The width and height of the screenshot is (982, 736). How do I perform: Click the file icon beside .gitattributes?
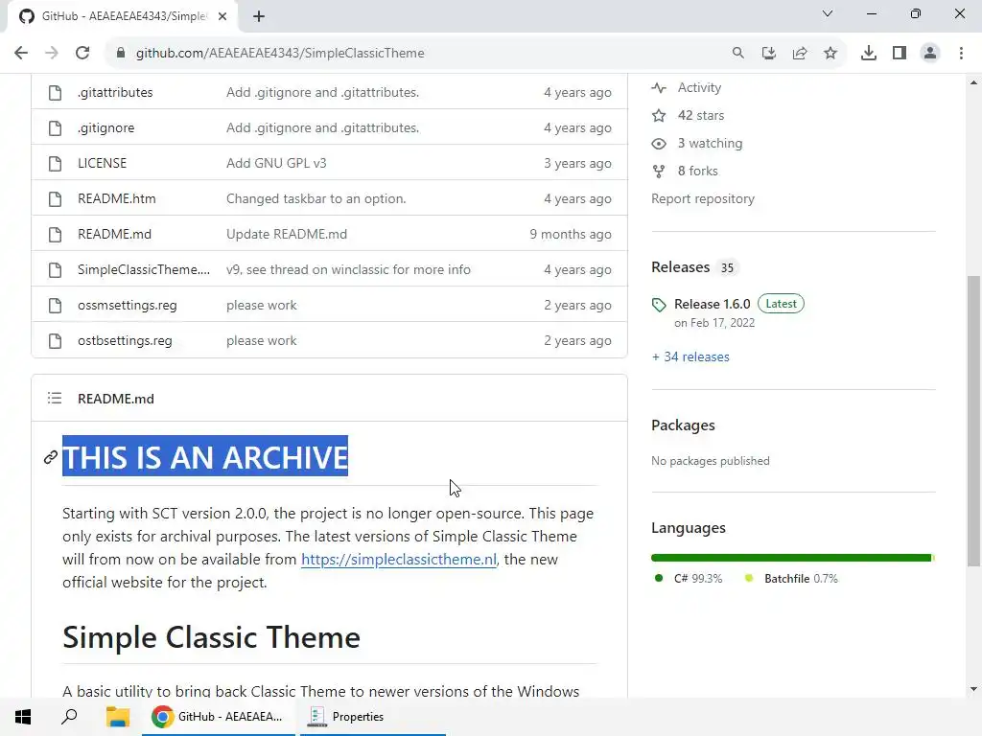(55, 93)
